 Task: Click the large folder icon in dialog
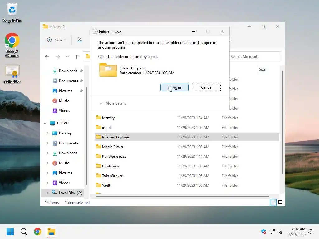point(108,70)
